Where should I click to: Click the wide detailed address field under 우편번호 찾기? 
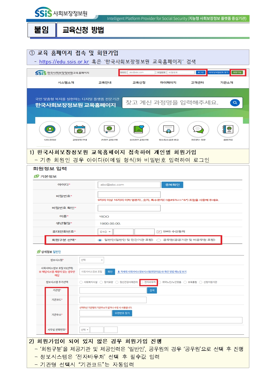(x=161, y=320)
